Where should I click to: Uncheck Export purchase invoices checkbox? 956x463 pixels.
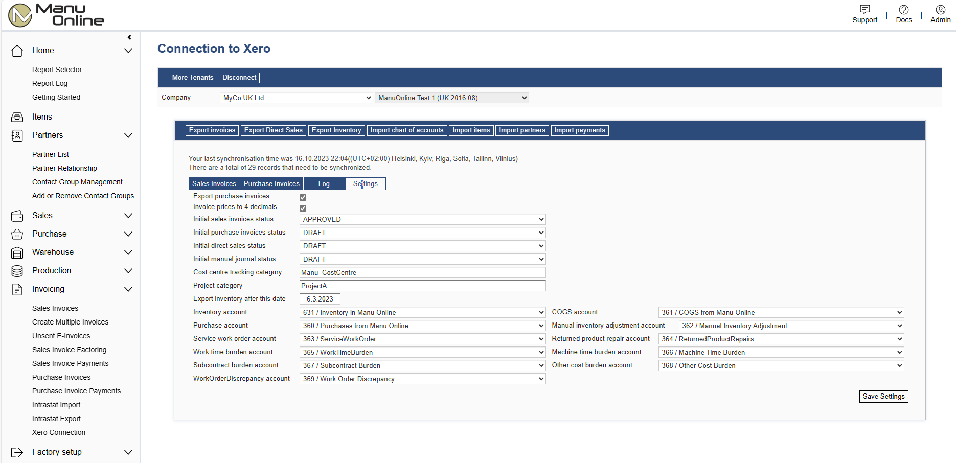coord(303,197)
